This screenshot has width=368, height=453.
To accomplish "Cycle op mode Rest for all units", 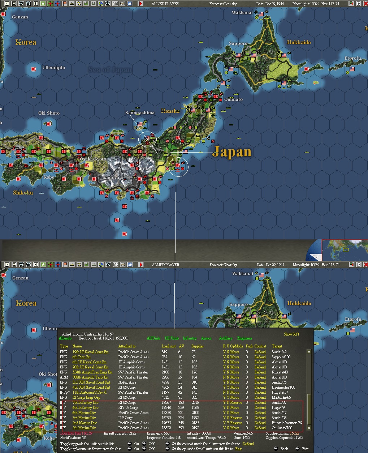I will pos(238,449).
